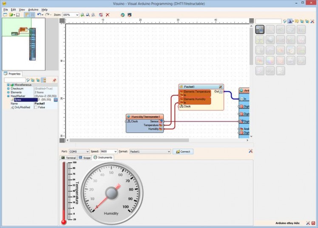This screenshot has width=318, height=228.
Task: Click the Connect button
Action: pos(183,151)
